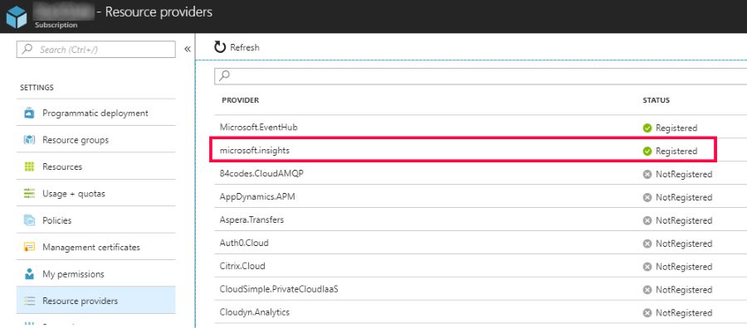Sort by the PROVIDER column header
This screenshot has height=328, width=747.
[241, 101]
